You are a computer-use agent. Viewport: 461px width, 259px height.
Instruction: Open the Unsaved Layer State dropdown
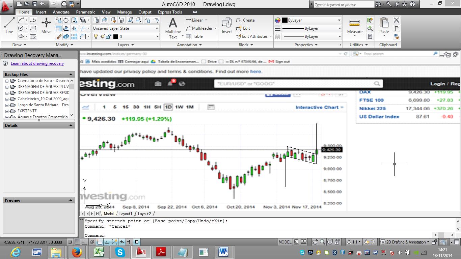pyautogui.click(x=126, y=28)
